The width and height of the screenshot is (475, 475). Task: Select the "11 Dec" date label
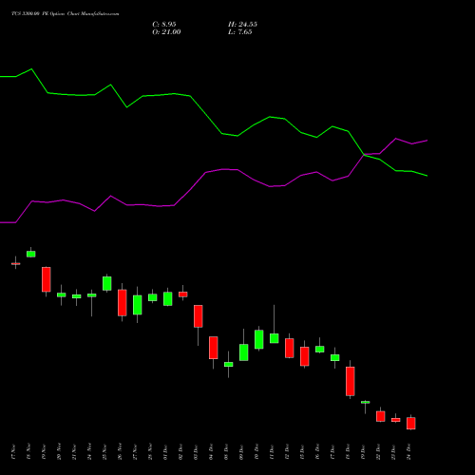[272, 452]
